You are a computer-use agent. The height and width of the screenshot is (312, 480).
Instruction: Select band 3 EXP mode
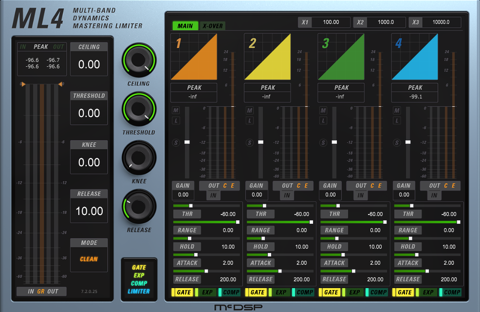point(352,292)
